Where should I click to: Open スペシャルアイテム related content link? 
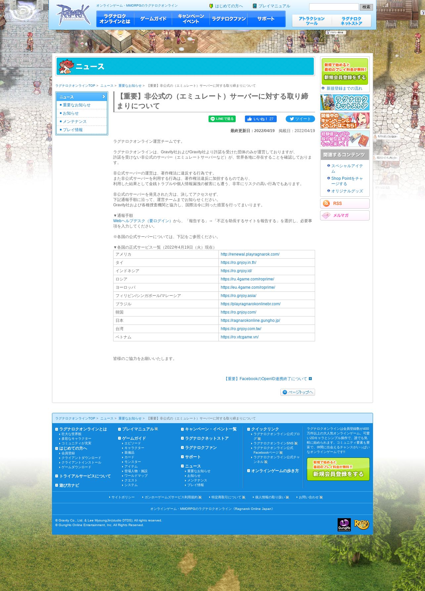pos(347,169)
